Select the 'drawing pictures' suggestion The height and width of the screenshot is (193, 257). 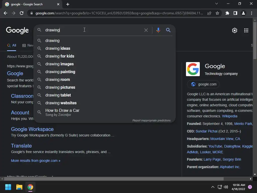click(105, 87)
